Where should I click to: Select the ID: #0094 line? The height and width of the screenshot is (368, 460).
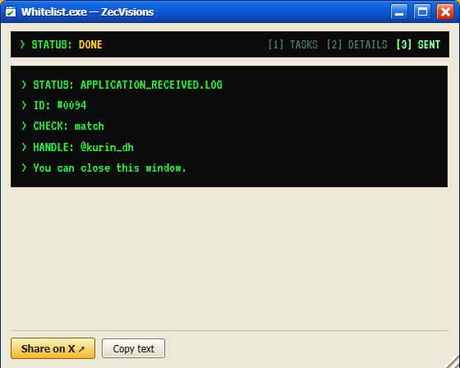click(x=54, y=105)
